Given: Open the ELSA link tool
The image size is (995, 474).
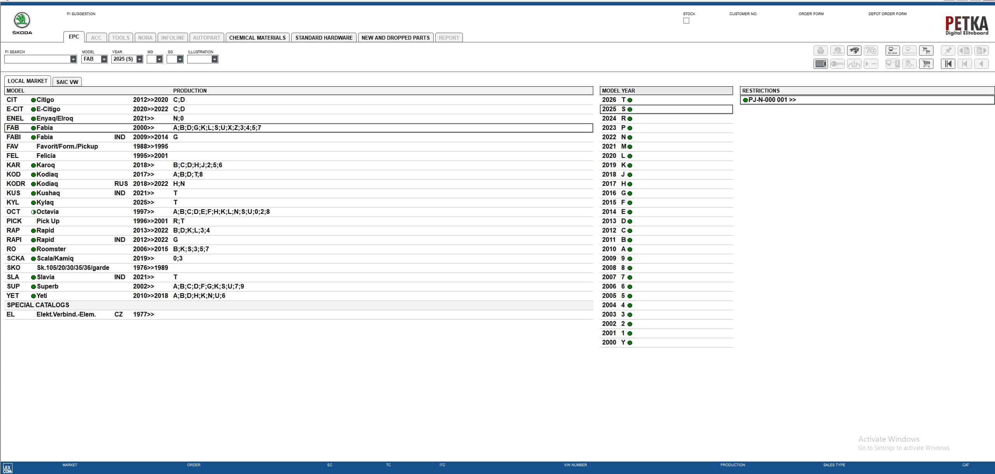Looking at the screenshot, I should [x=893, y=51].
